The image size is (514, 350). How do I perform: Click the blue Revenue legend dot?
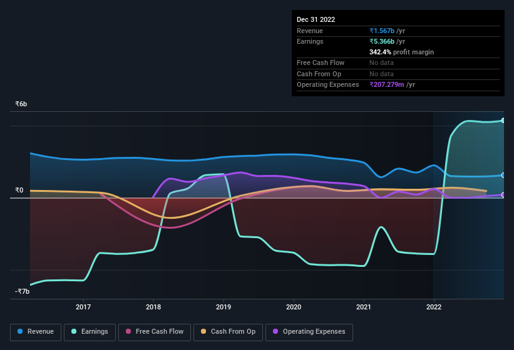pyautogui.click(x=20, y=331)
